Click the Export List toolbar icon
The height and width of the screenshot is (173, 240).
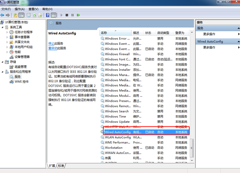40,15
